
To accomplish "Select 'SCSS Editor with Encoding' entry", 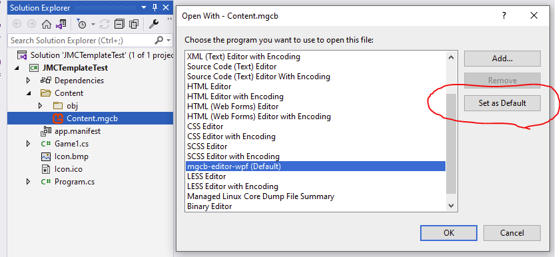I will pos(233,156).
